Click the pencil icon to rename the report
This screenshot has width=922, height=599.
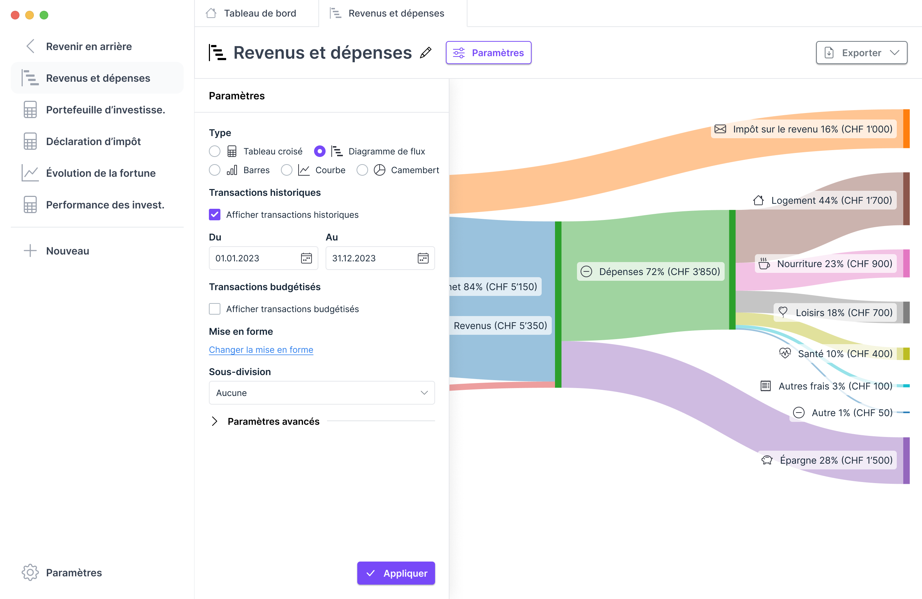pos(425,53)
